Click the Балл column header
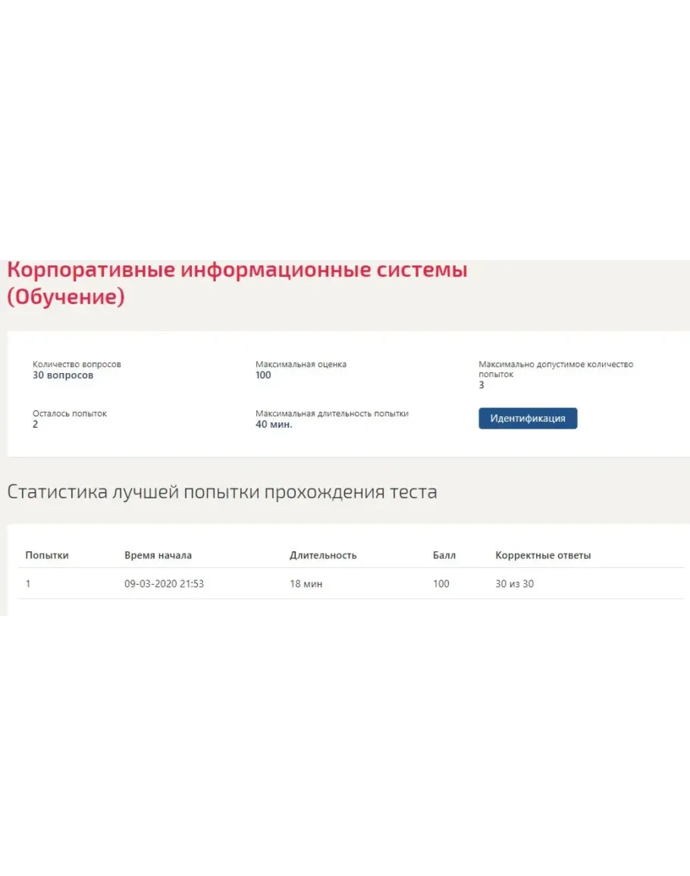 [444, 555]
